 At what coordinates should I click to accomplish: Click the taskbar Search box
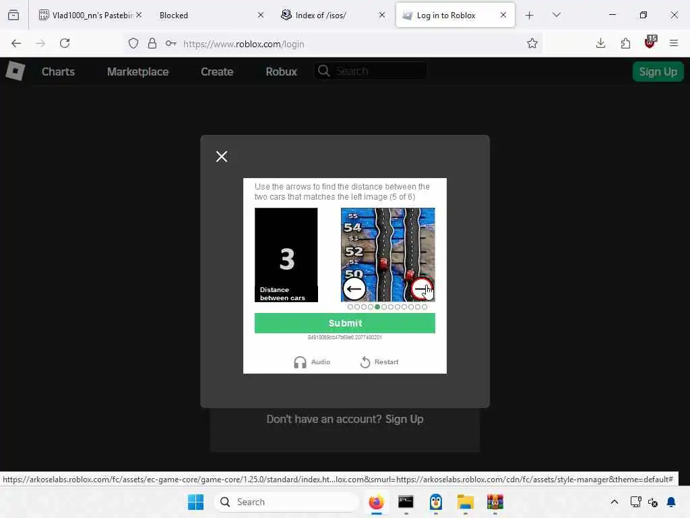point(286,502)
